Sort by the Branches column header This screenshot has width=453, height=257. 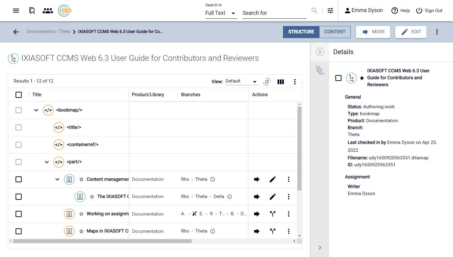[191, 95]
